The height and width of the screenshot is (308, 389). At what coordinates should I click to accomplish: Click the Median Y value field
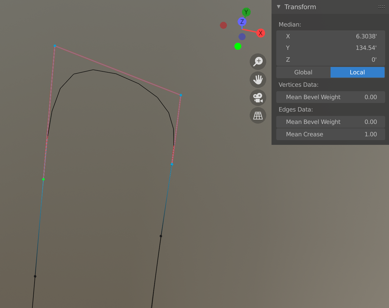[x=331, y=48]
